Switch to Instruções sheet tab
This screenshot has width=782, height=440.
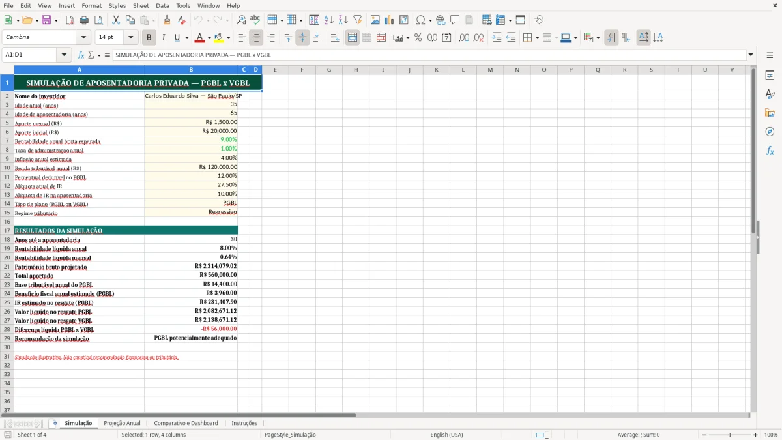coord(244,423)
